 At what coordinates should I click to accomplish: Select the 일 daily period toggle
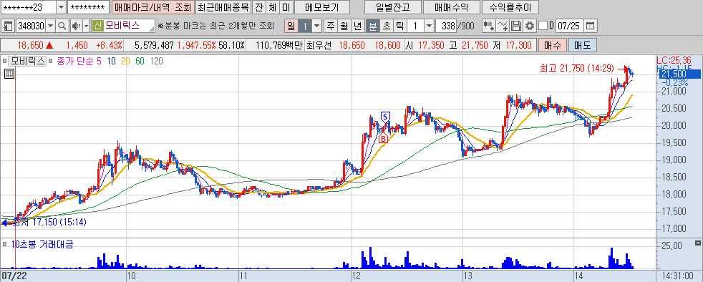click(291, 26)
